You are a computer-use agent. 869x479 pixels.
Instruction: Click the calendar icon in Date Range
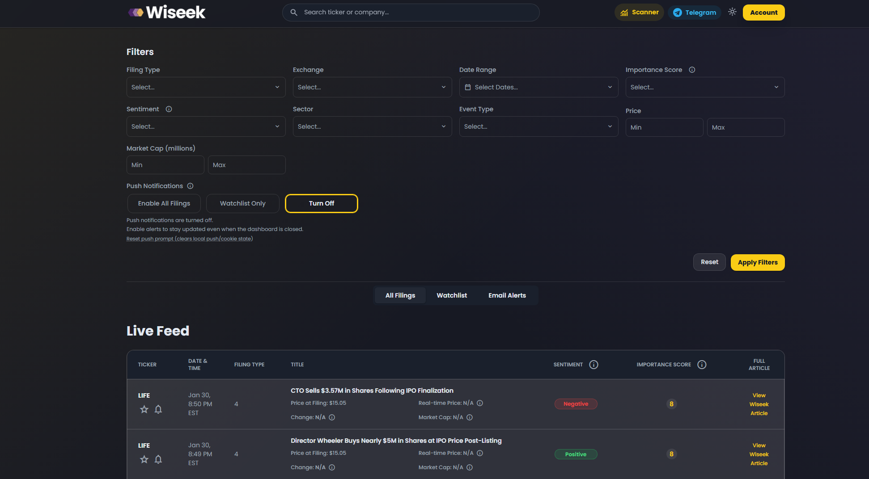469,87
